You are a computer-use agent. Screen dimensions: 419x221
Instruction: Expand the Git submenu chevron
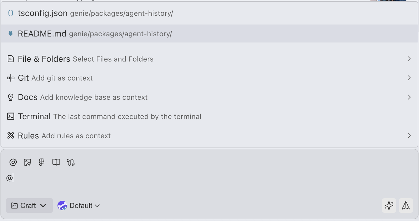tap(409, 78)
